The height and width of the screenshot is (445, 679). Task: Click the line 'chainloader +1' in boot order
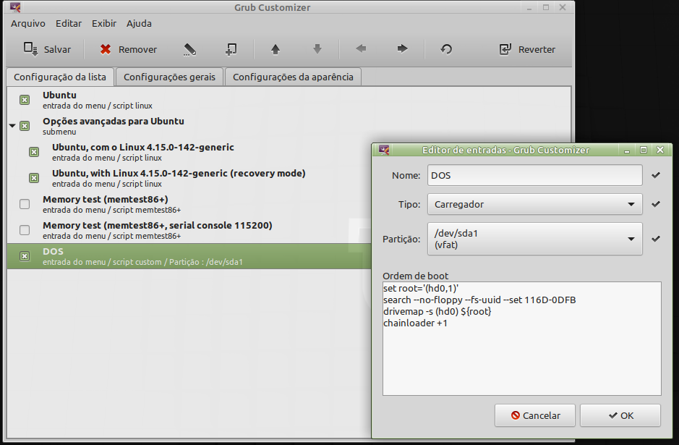point(415,323)
